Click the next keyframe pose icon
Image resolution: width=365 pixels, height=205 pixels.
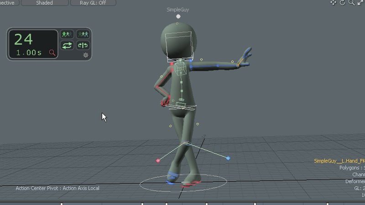pos(83,35)
